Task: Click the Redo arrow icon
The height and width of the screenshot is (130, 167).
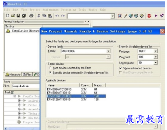Action: click(x=63, y=16)
